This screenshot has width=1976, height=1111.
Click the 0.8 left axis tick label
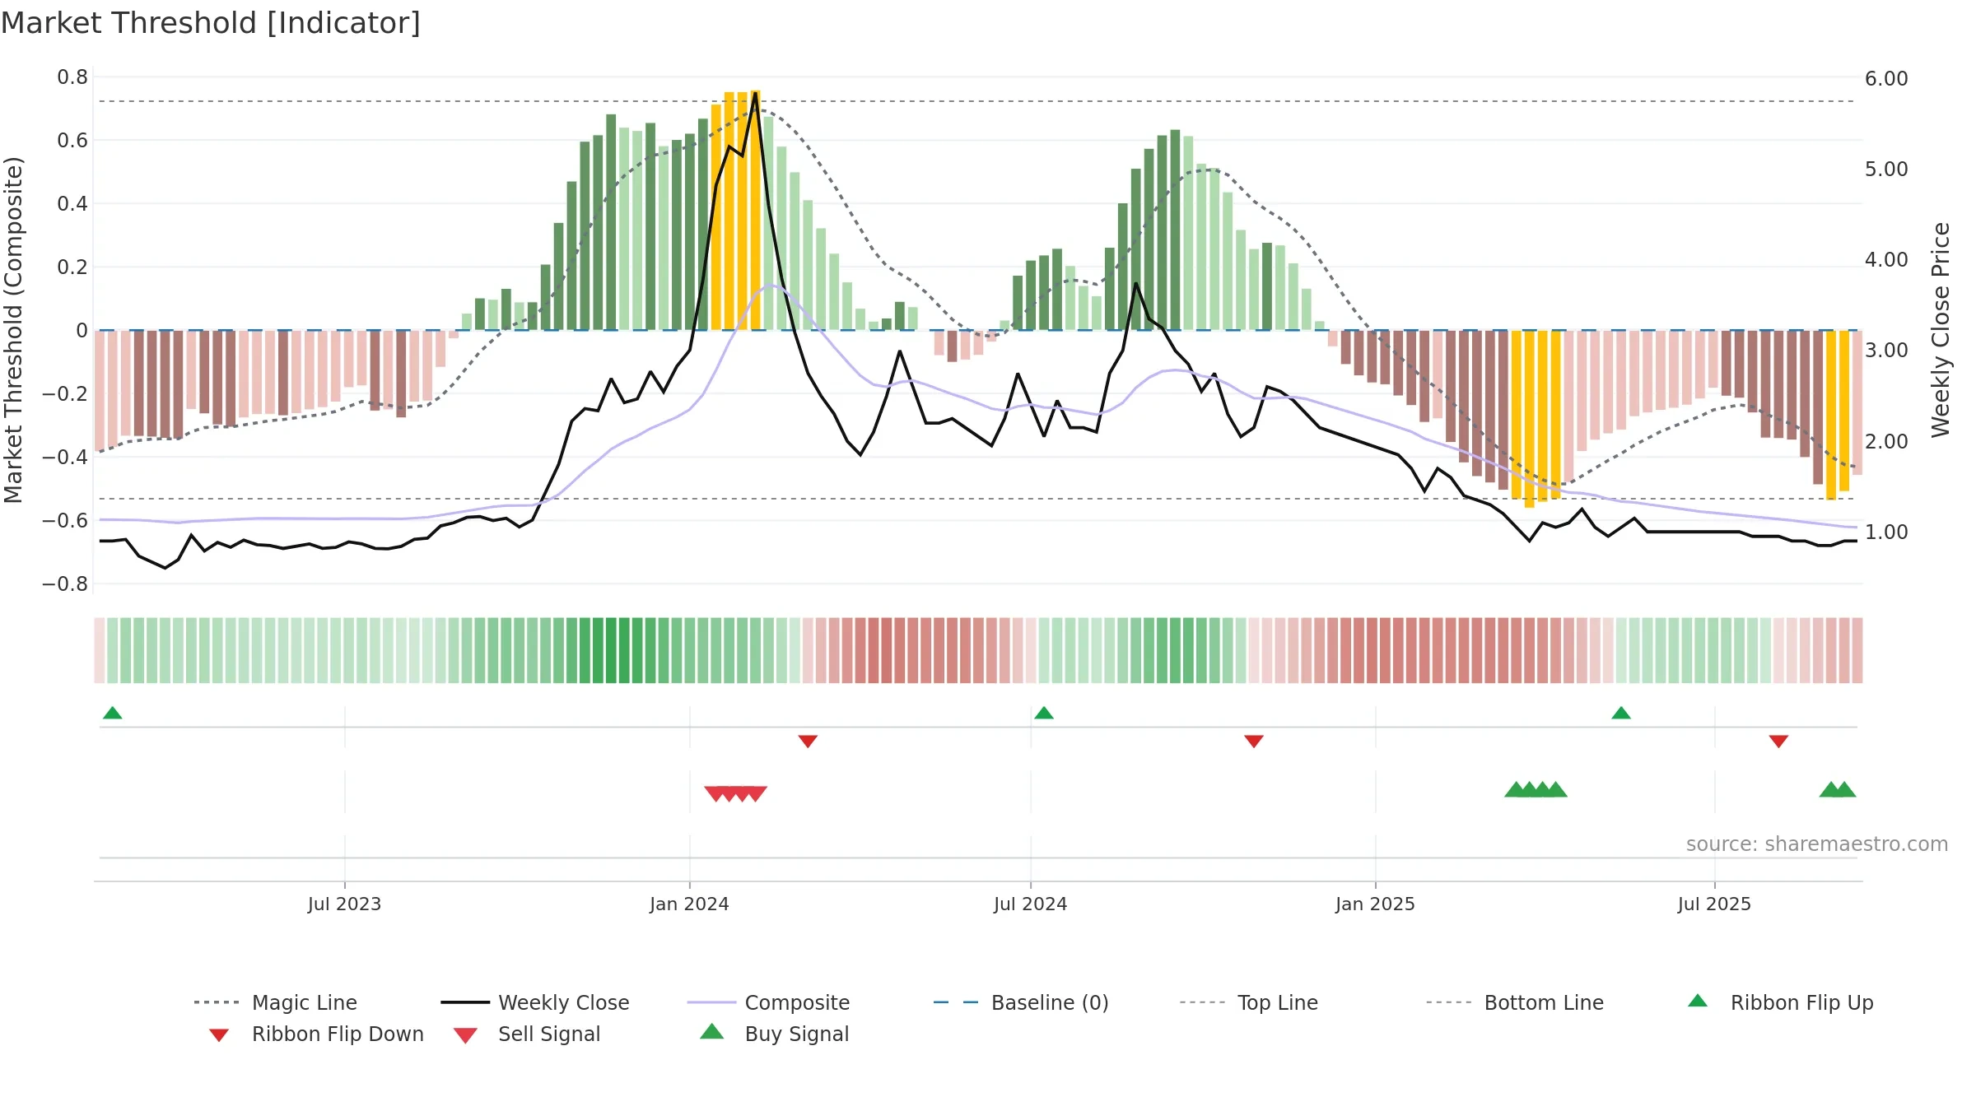72,77
